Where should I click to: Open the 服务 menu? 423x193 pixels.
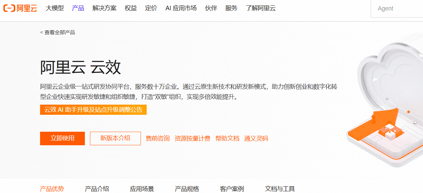pos(231,8)
